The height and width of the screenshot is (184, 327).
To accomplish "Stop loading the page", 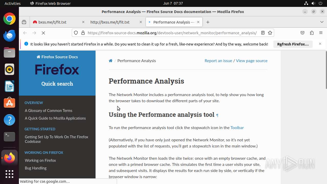I will [43, 33].
